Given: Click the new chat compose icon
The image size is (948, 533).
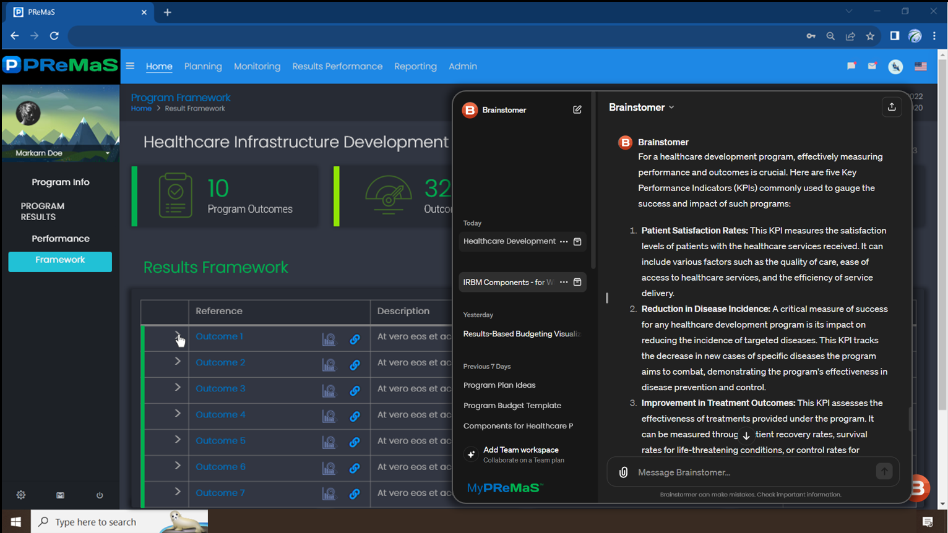Looking at the screenshot, I should click(577, 110).
